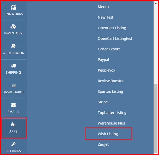Click the Linnworks logo icon

pyautogui.click(x=13, y=7)
